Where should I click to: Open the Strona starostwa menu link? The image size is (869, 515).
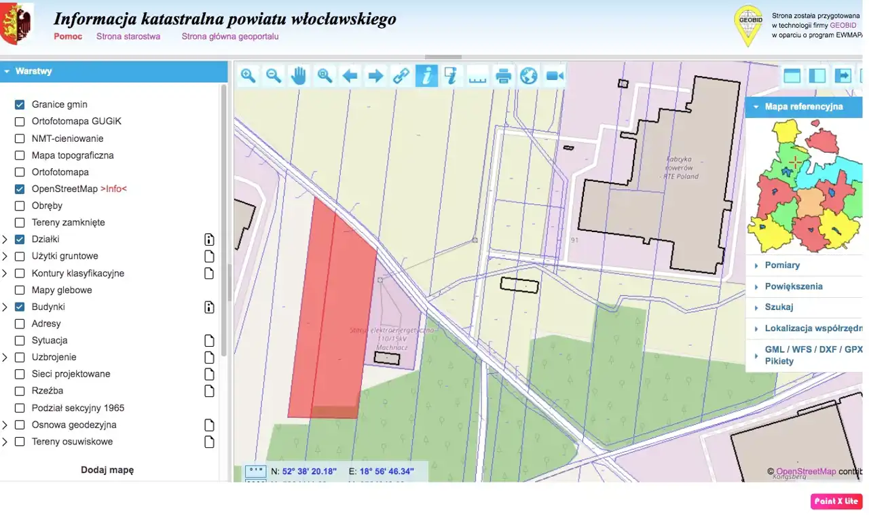128,37
